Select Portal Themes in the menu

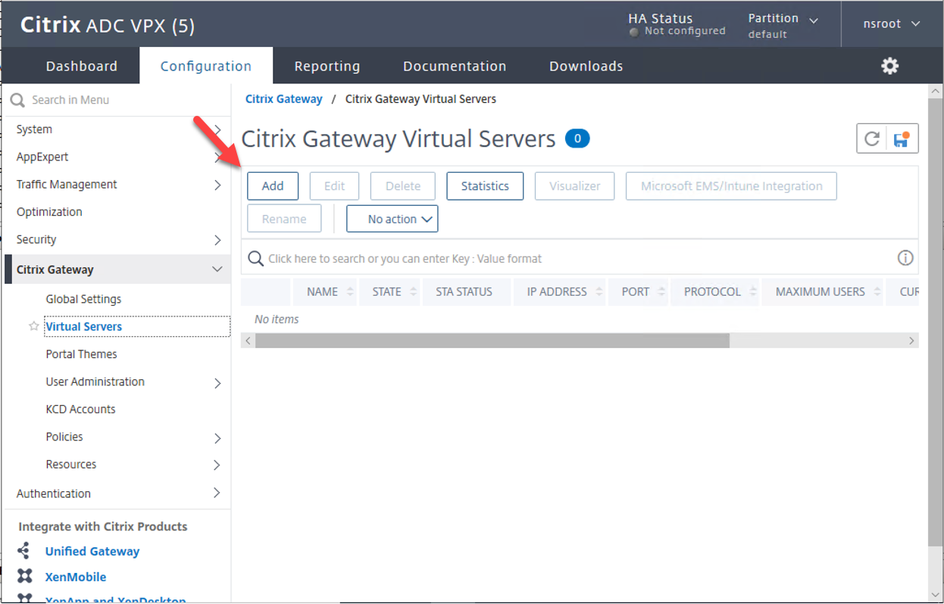coord(81,354)
